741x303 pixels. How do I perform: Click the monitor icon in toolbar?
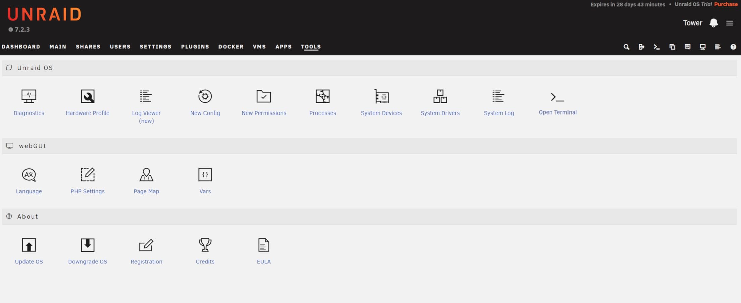[x=703, y=47]
